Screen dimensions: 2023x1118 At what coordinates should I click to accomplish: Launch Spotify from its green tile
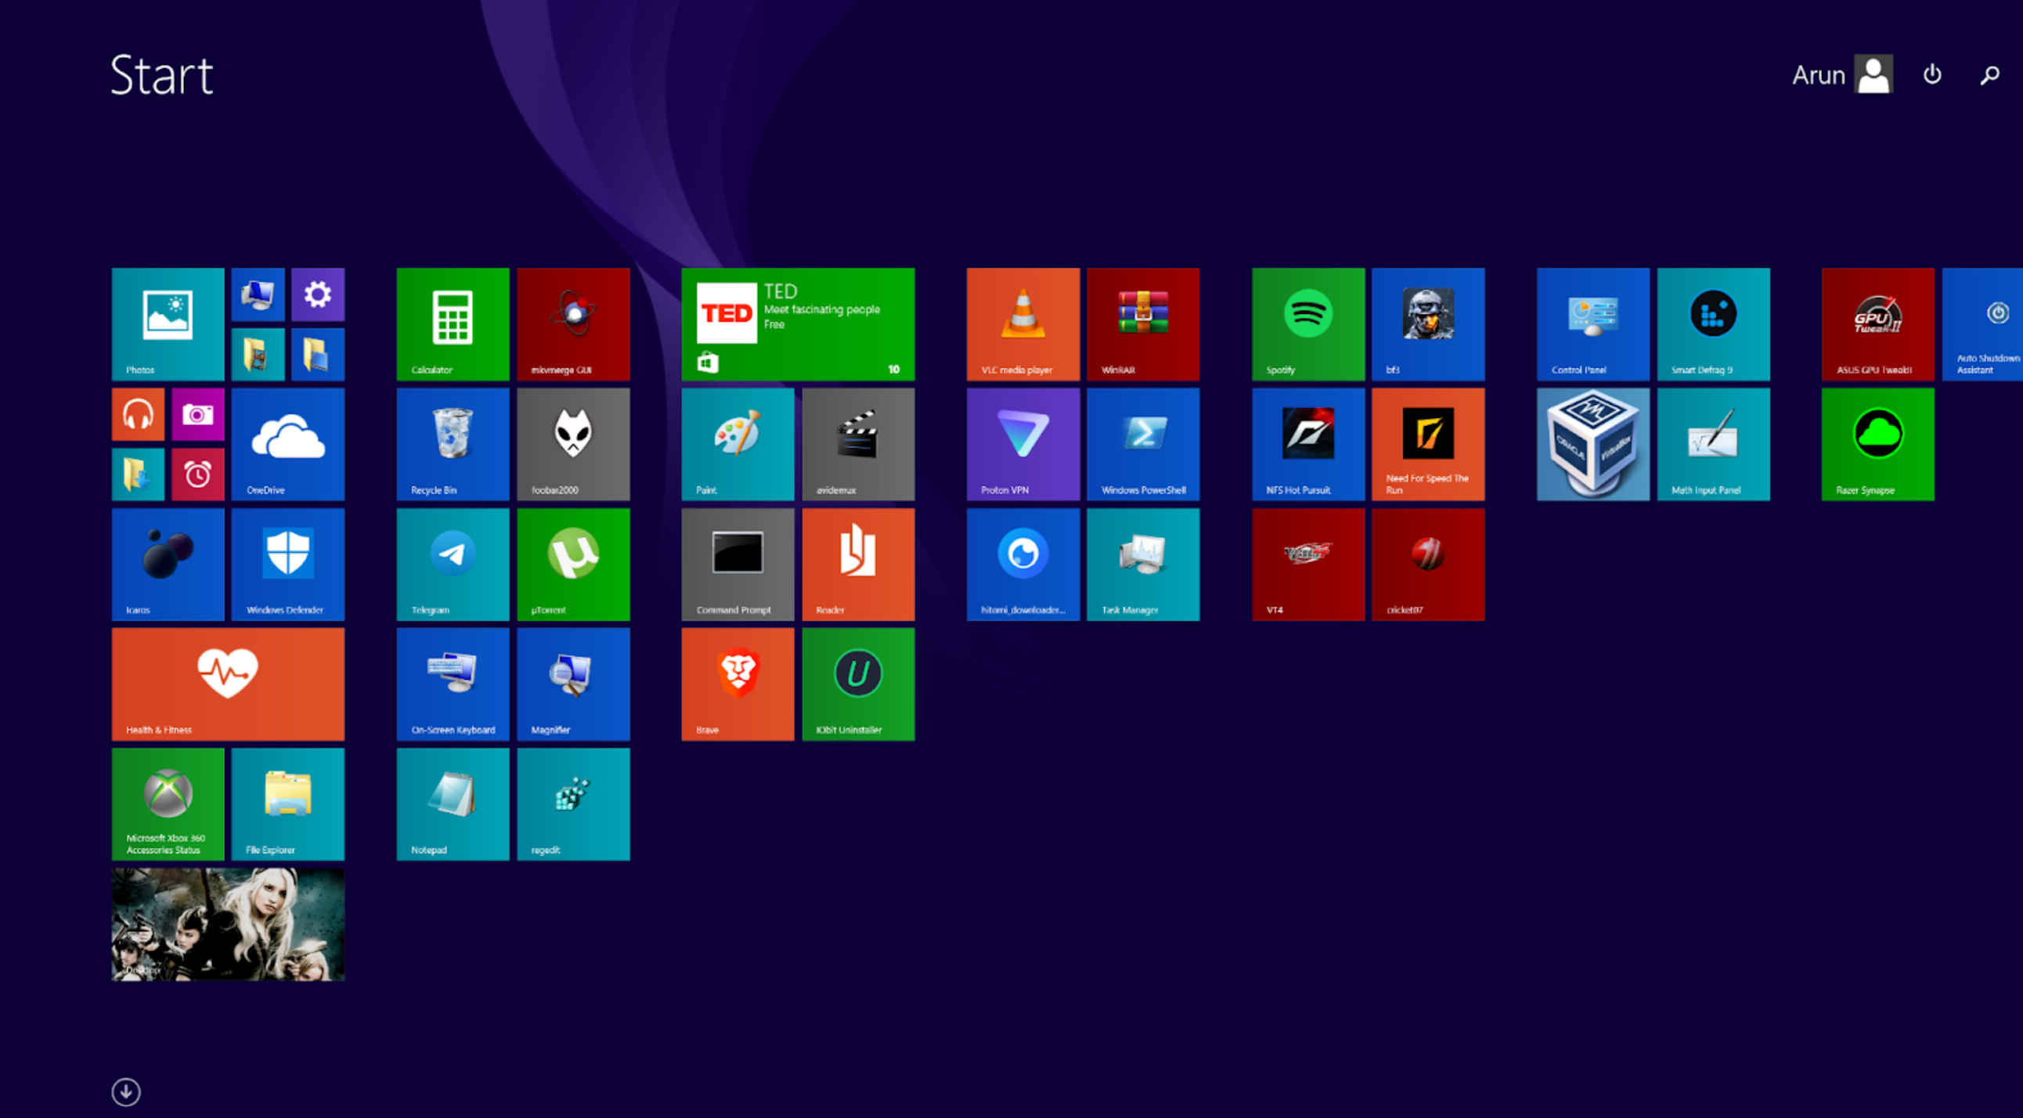1307,324
